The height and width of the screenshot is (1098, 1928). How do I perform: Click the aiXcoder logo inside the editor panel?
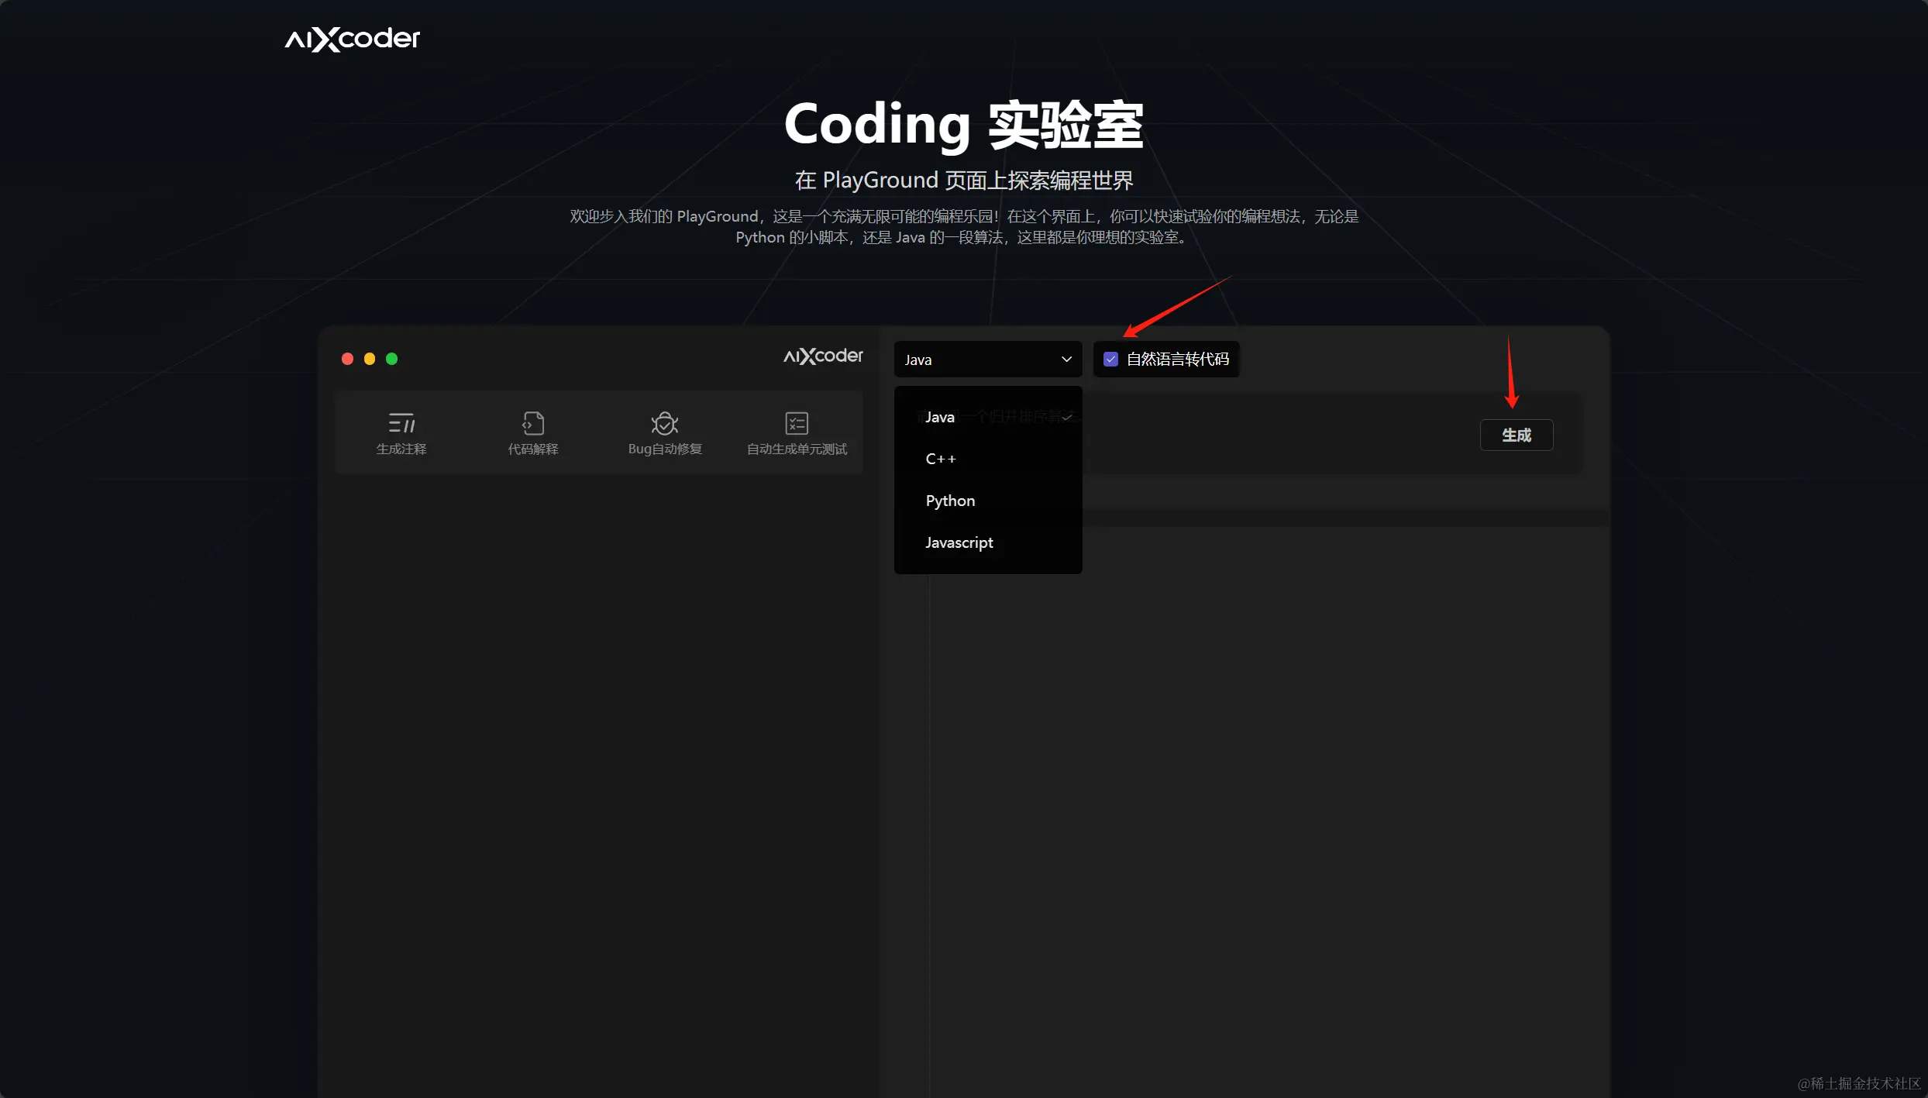823,356
